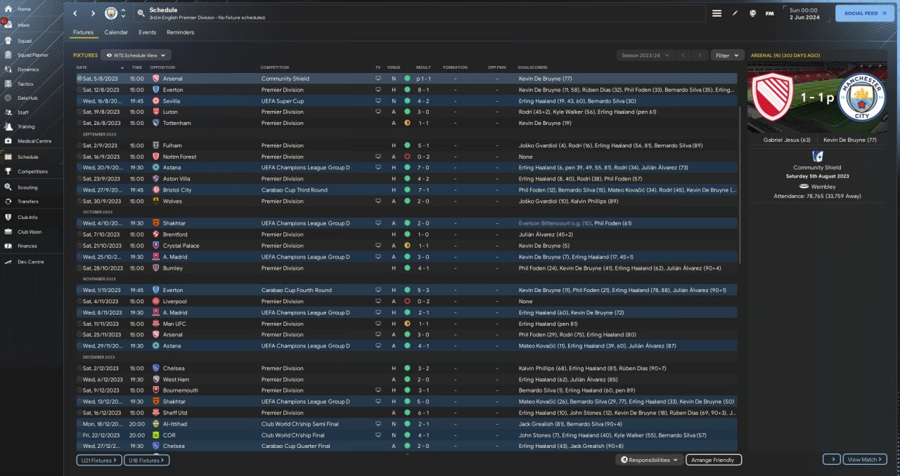Open the Medical Centre sidebar icon
Viewport: 900px width, 476px height.
tap(9, 141)
